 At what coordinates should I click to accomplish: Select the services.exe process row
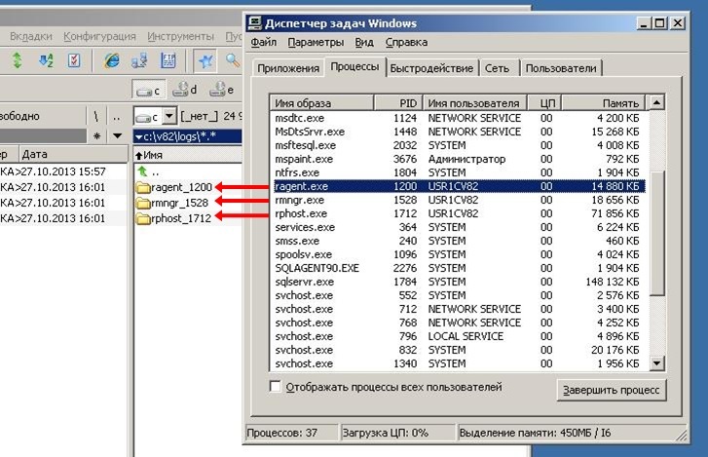460,227
